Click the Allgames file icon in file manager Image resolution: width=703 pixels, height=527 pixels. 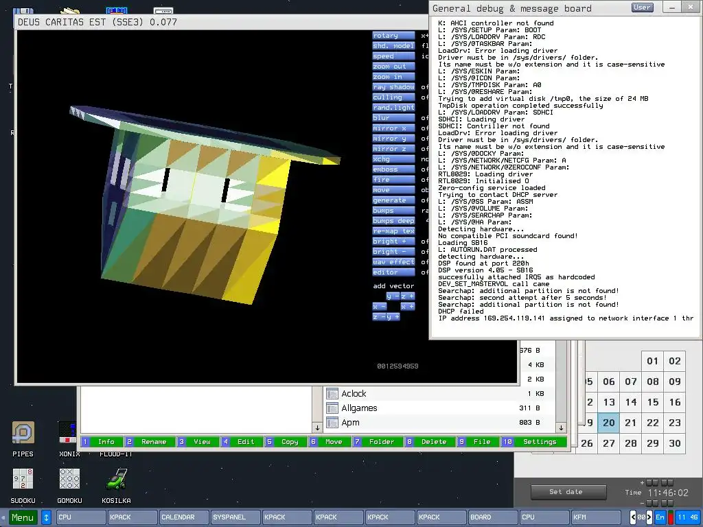(x=332, y=408)
